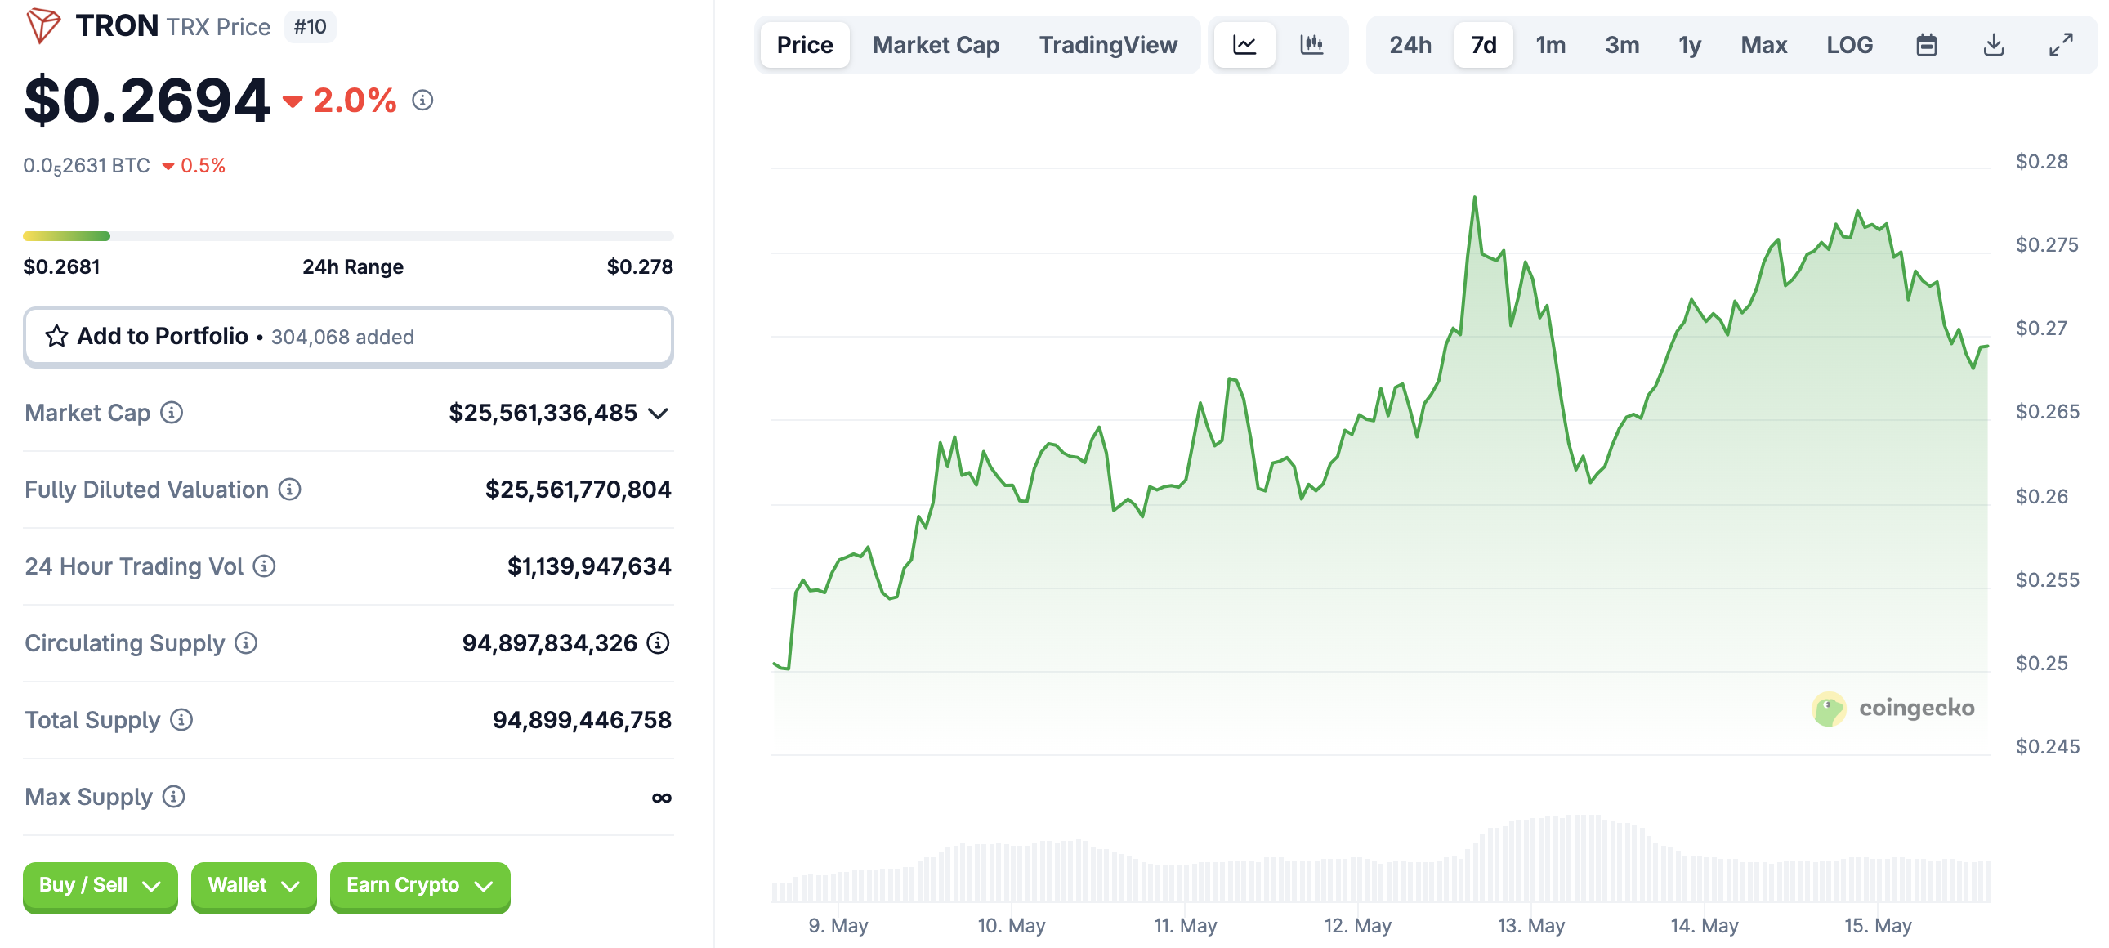Open the Wallet menu button
The width and height of the screenshot is (2109, 948).
coord(253,886)
